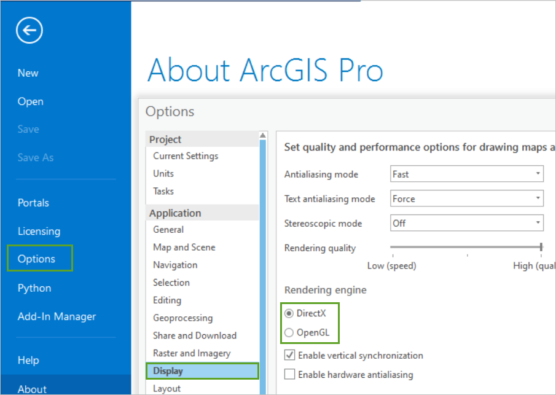
Task: Select Display in the options list
Action: point(202,371)
